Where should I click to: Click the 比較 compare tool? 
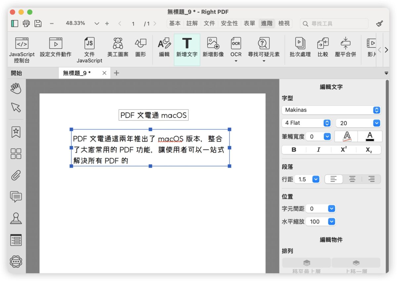click(x=323, y=47)
